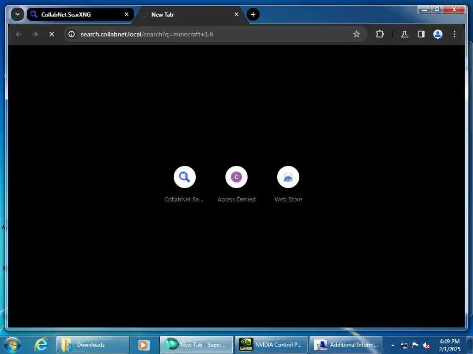Open the Access Denied shortcut tile

(x=236, y=184)
